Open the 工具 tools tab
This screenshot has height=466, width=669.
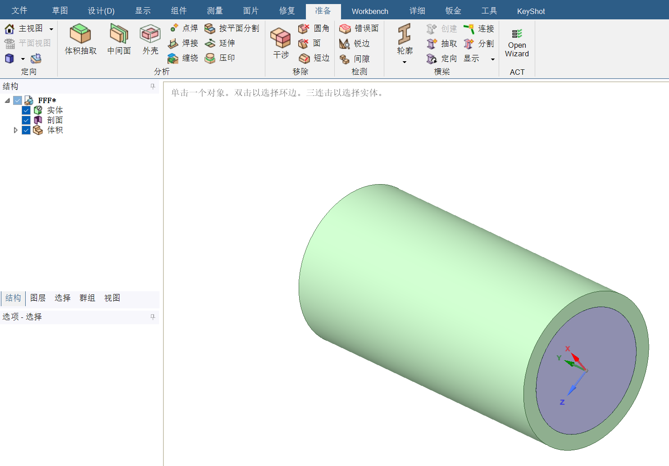point(489,11)
